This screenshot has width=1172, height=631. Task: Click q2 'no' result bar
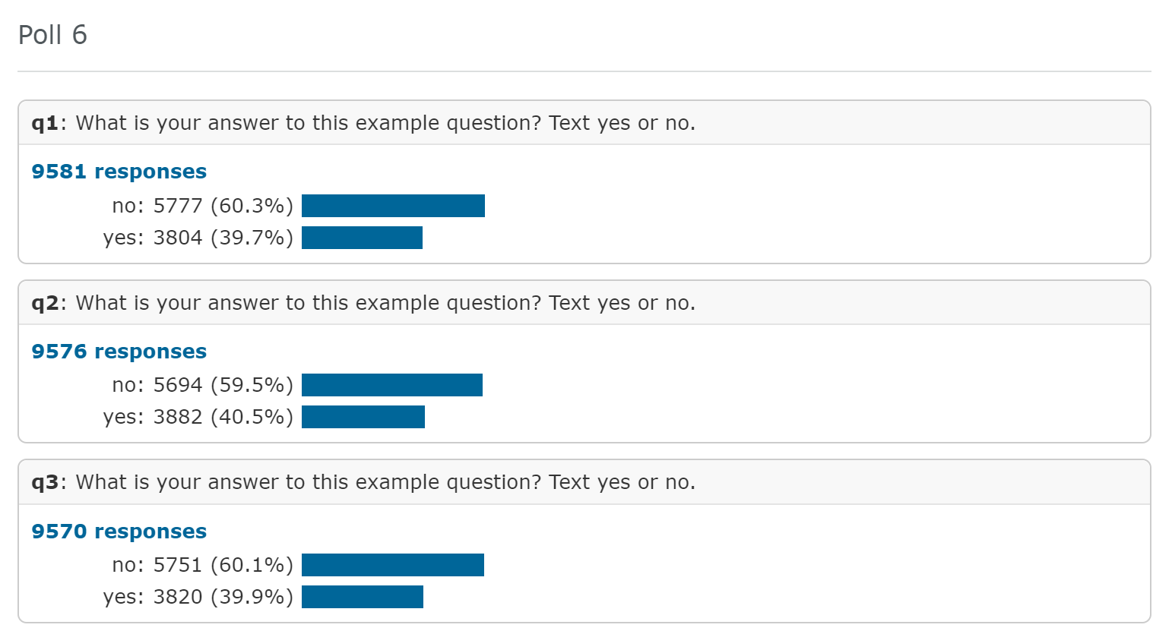[x=392, y=385]
